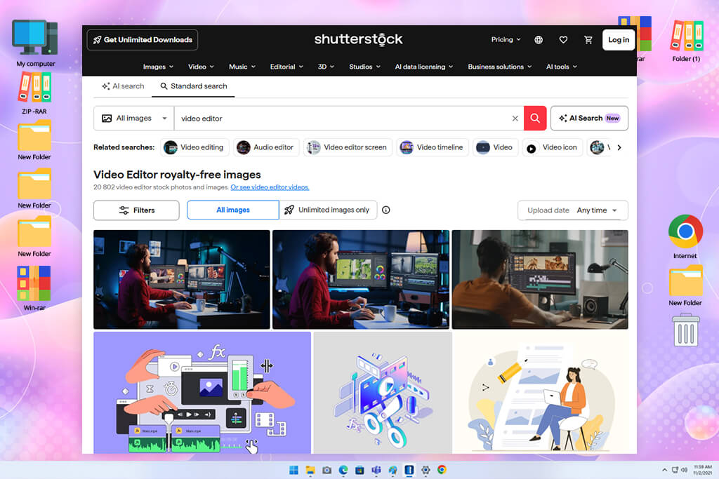
Task: Open the ZIP -RAR desktop icon
Action: pyautogui.click(x=34, y=93)
